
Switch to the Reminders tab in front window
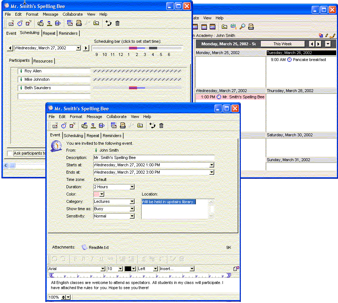click(112, 136)
